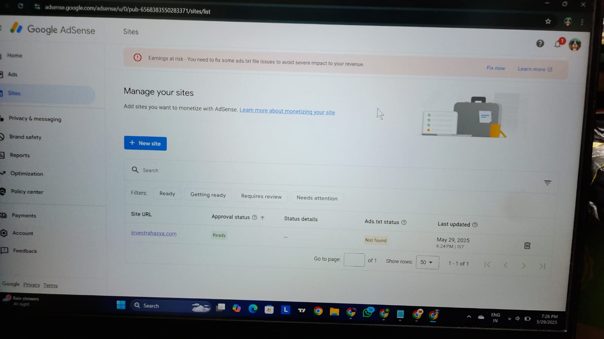Go to first page arrow
This screenshot has height=339, width=604.
(x=487, y=265)
